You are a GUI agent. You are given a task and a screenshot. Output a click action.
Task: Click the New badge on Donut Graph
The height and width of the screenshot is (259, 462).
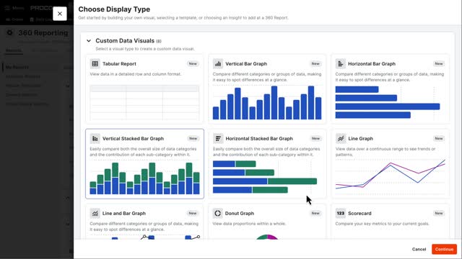click(x=315, y=214)
